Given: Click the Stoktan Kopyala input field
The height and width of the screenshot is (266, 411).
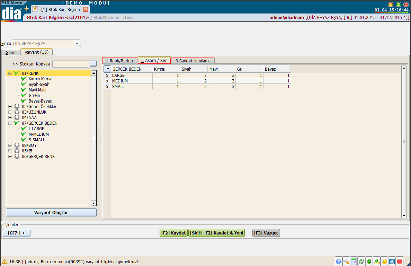Looking at the screenshot, I should (71, 64).
